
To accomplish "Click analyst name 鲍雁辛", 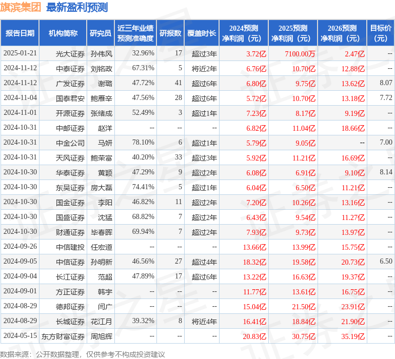I will 102,98.
